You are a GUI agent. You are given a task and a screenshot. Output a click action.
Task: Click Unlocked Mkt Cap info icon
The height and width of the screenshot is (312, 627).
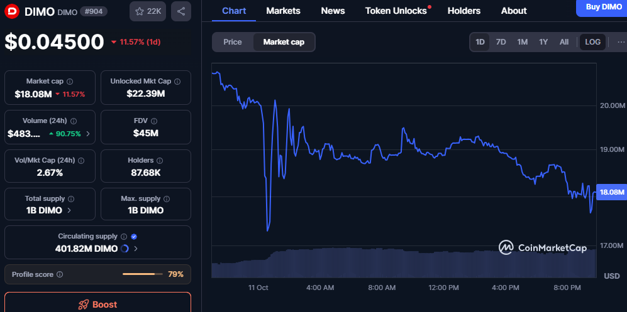pyautogui.click(x=178, y=82)
